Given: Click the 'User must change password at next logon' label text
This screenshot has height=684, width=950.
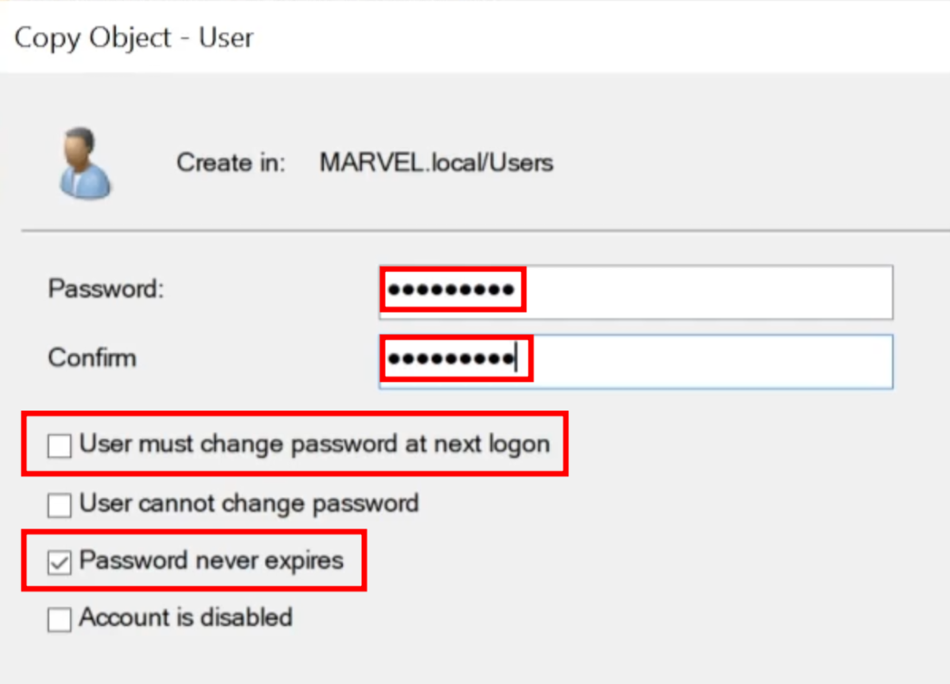Looking at the screenshot, I should (314, 445).
